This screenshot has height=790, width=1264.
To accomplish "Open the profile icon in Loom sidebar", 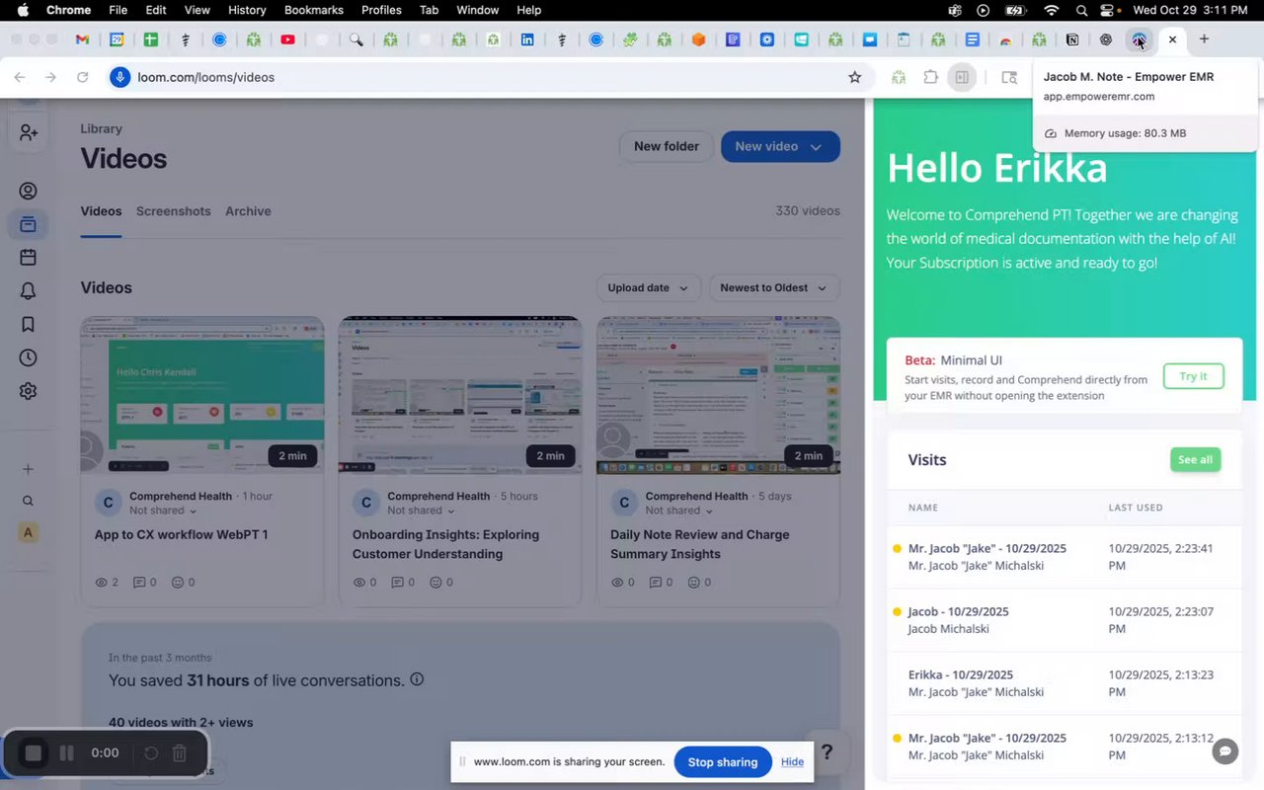I will click(x=28, y=192).
